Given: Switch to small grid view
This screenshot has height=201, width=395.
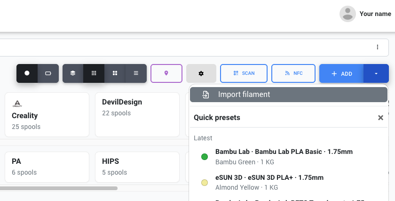Looking at the screenshot, I should click(94, 73).
